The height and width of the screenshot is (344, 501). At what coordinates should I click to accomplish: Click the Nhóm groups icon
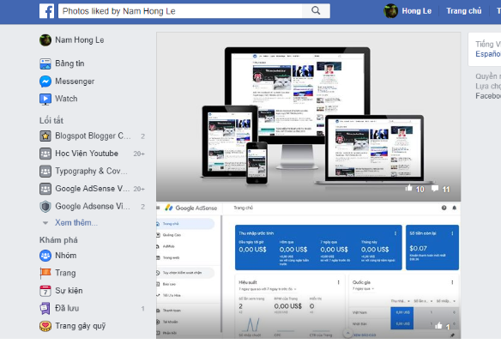point(45,256)
